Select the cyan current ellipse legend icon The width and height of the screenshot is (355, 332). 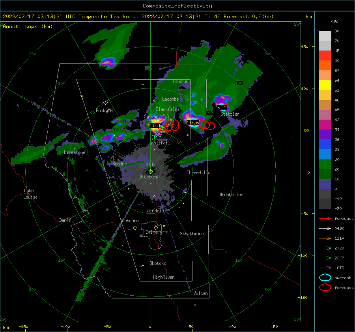coord(325,278)
